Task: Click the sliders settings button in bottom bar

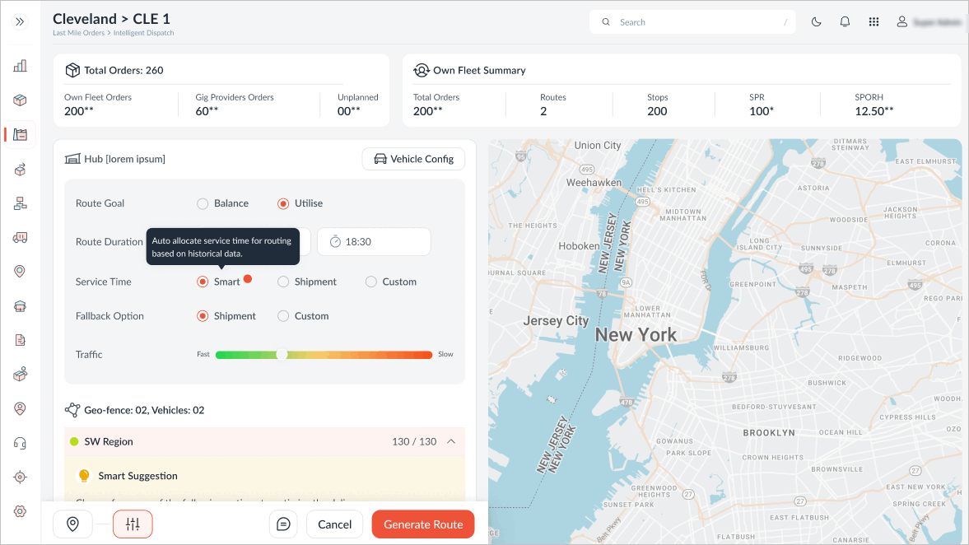Action: [x=133, y=524]
